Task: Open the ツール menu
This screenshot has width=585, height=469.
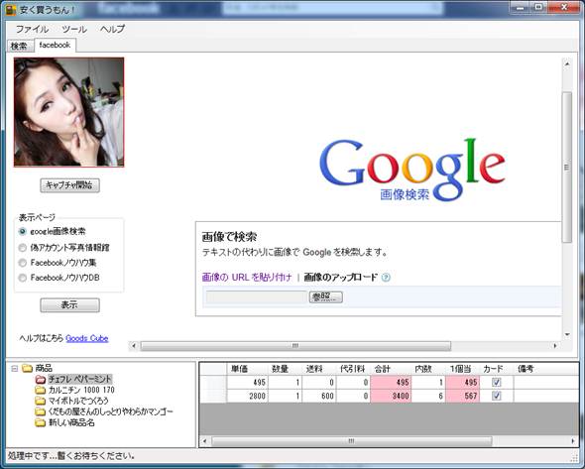Action: [x=74, y=29]
